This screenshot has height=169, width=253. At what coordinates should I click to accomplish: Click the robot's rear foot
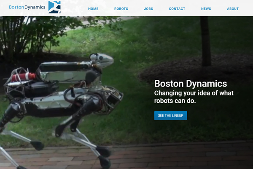click(37, 145)
